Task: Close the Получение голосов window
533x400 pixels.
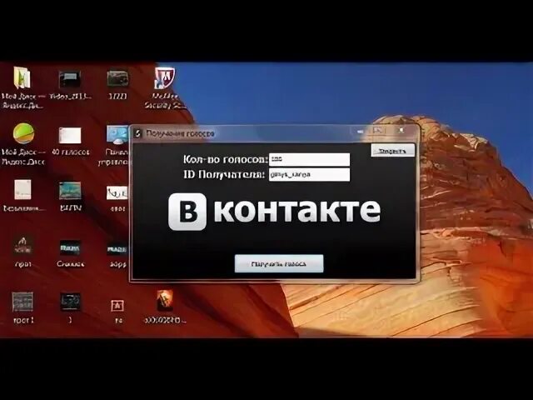Action: 401,131
